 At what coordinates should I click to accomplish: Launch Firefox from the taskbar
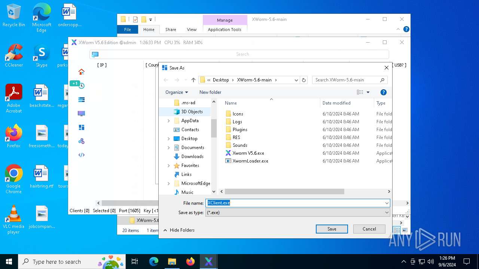click(x=190, y=262)
